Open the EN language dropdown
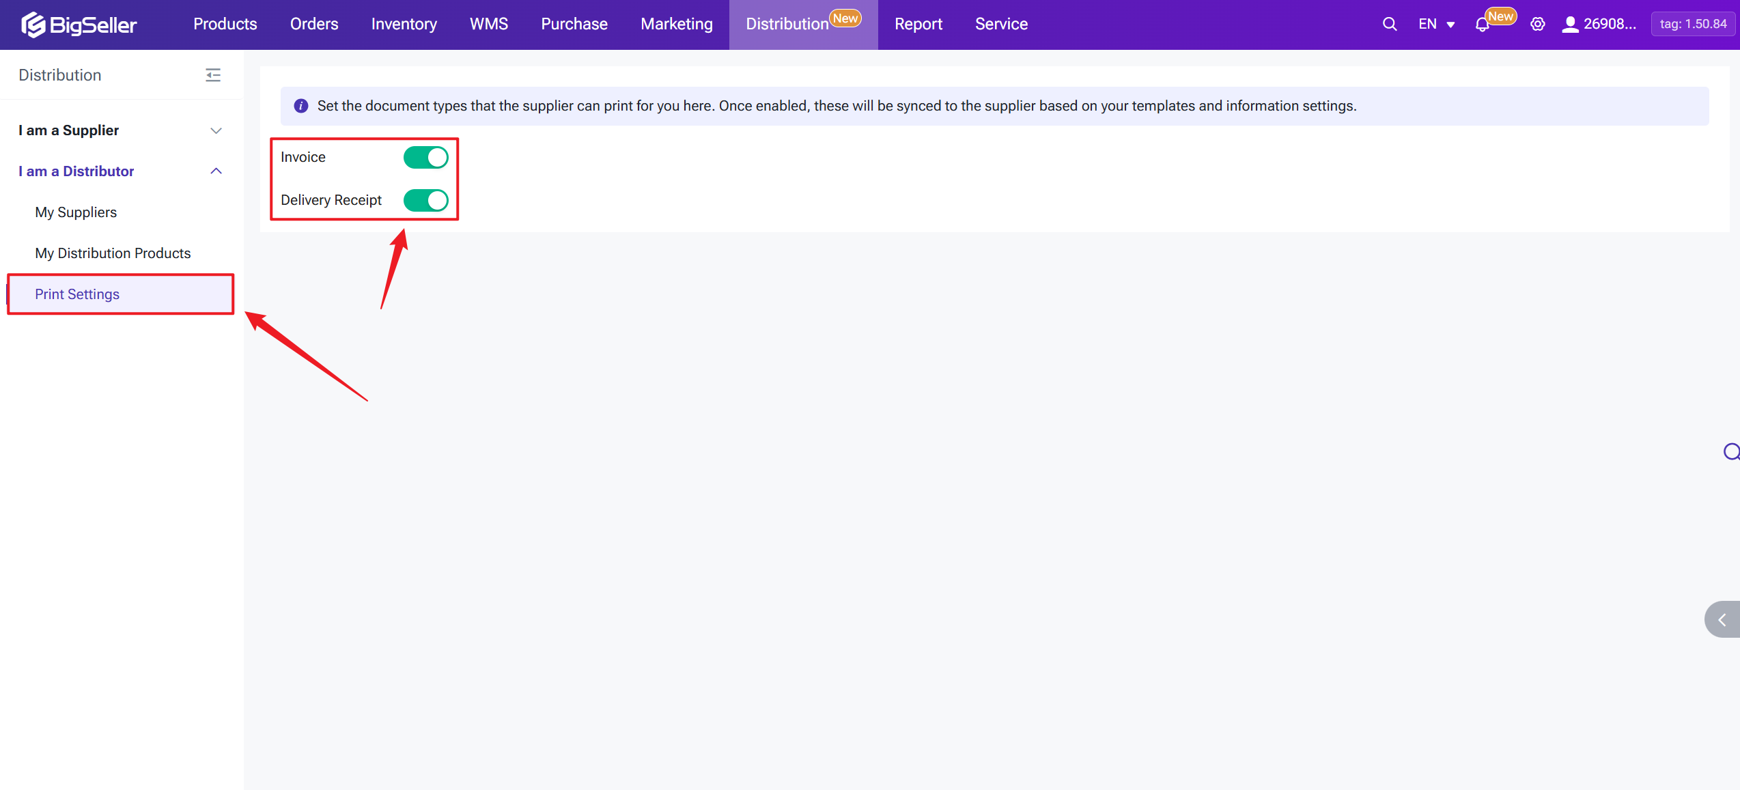 pyautogui.click(x=1436, y=25)
